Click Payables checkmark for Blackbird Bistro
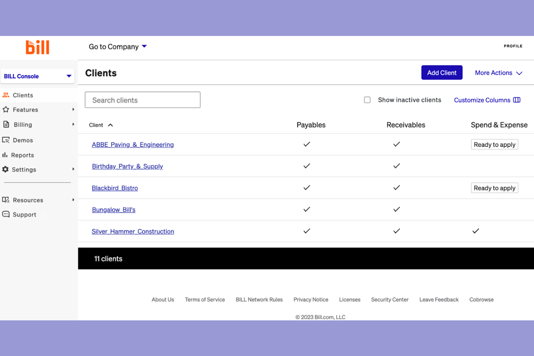The image size is (534, 356). coord(307,188)
